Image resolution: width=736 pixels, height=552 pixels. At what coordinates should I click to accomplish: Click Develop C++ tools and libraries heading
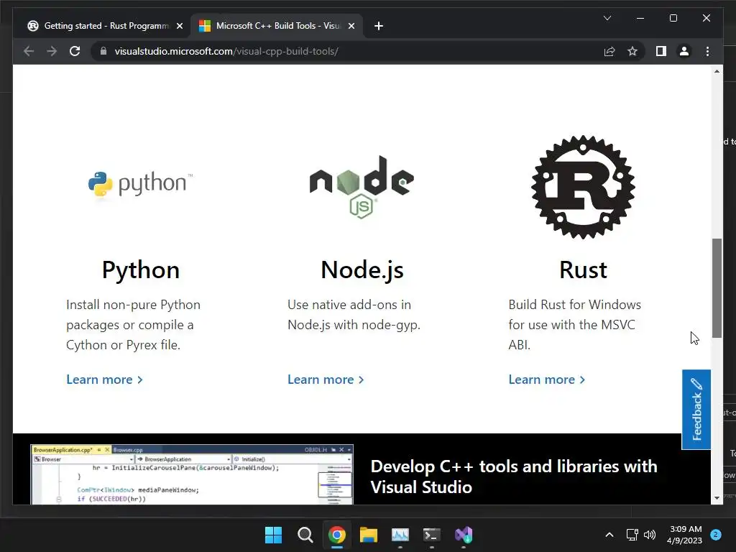pyautogui.click(x=513, y=477)
